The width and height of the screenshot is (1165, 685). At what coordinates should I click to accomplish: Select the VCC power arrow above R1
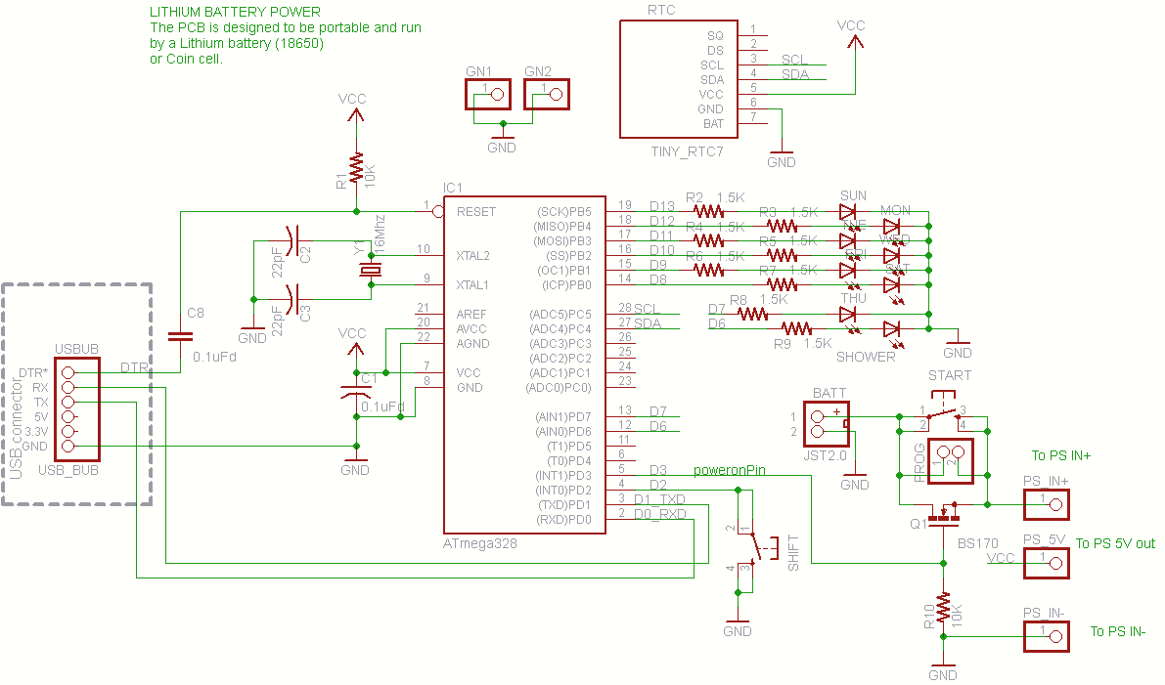pyautogui.click(x=355, y=112)
